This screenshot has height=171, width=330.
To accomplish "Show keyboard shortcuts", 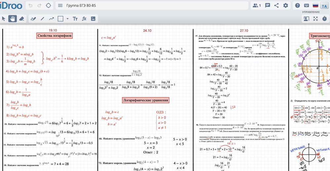I will 307,6.
